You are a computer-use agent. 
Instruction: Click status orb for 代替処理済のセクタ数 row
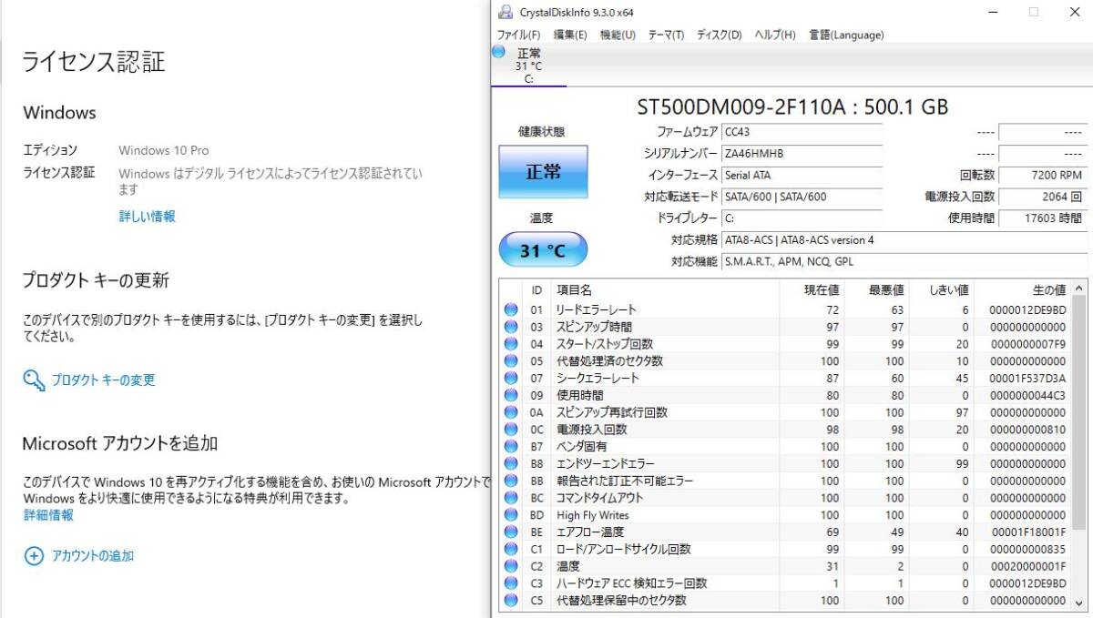(x=511, y=361)
